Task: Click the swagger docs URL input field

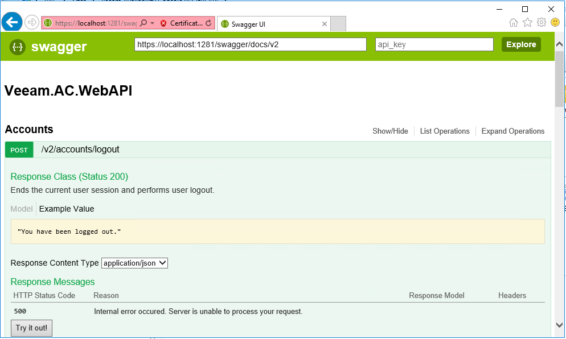Action: (x=251, y=44)
